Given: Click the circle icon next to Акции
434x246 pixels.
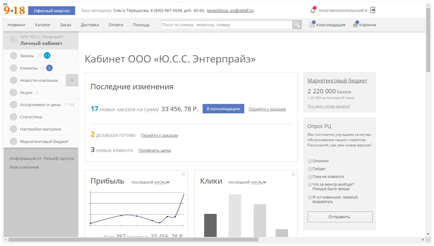Looking at the screenshot, I should (13, 92).
